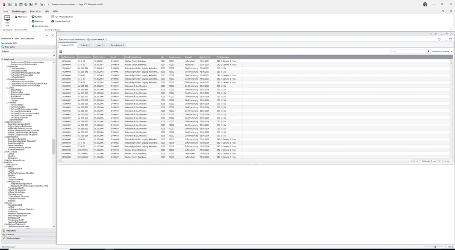Open Zusatzmodule from the ribbon

[x=40, y=26]
